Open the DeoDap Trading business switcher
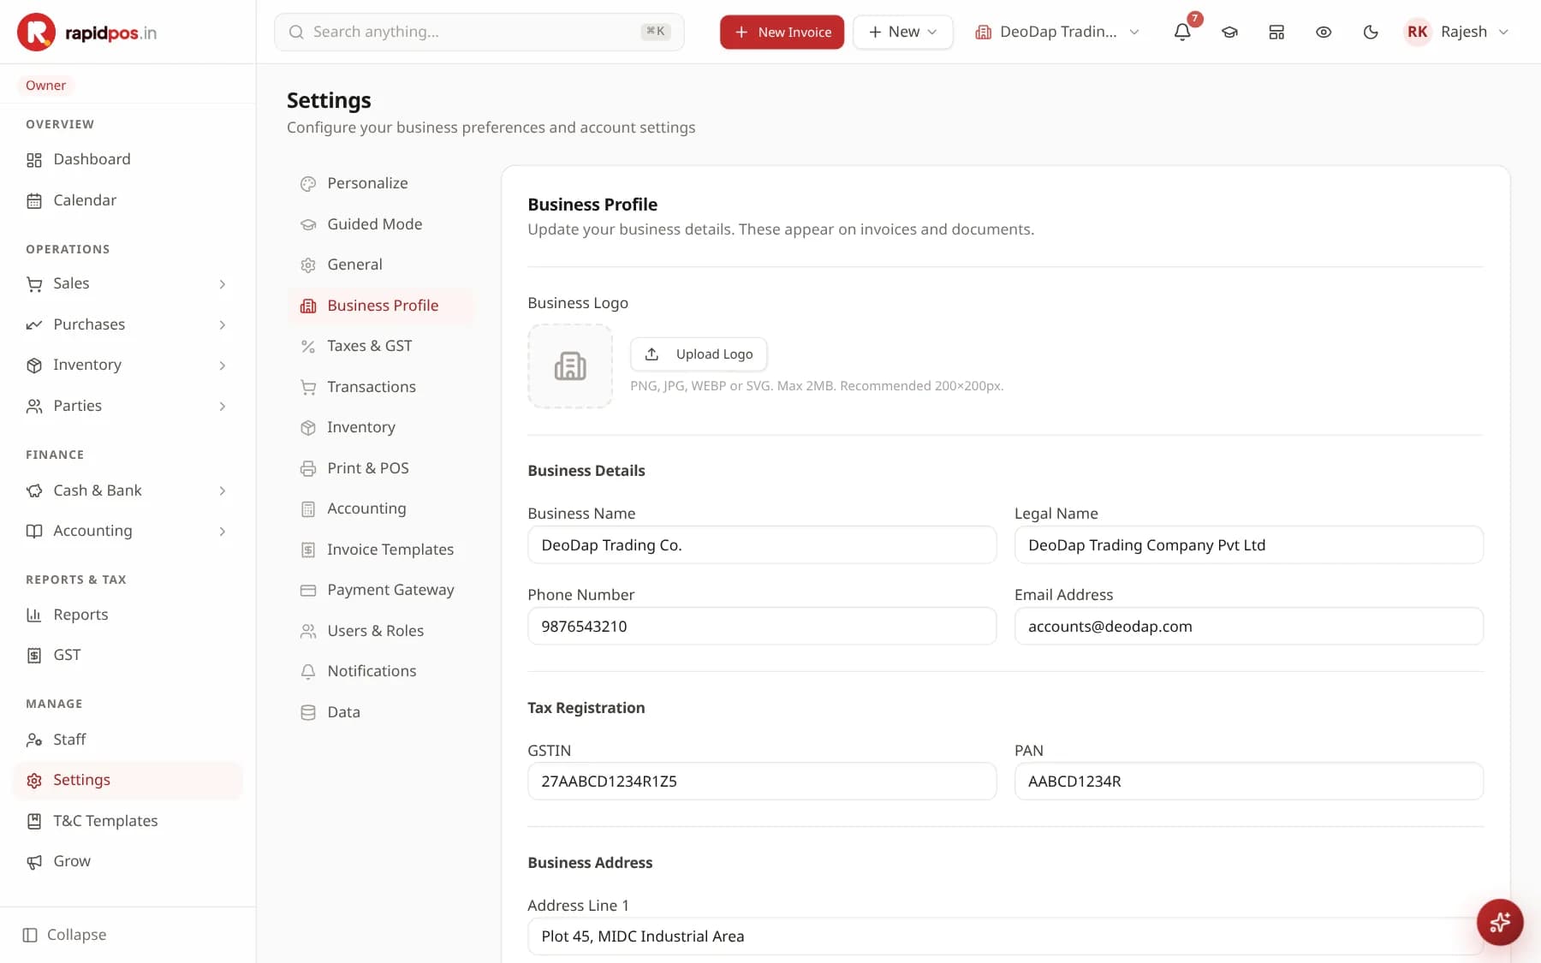This screenshot has height=963, width=1541. [1057, 32]
